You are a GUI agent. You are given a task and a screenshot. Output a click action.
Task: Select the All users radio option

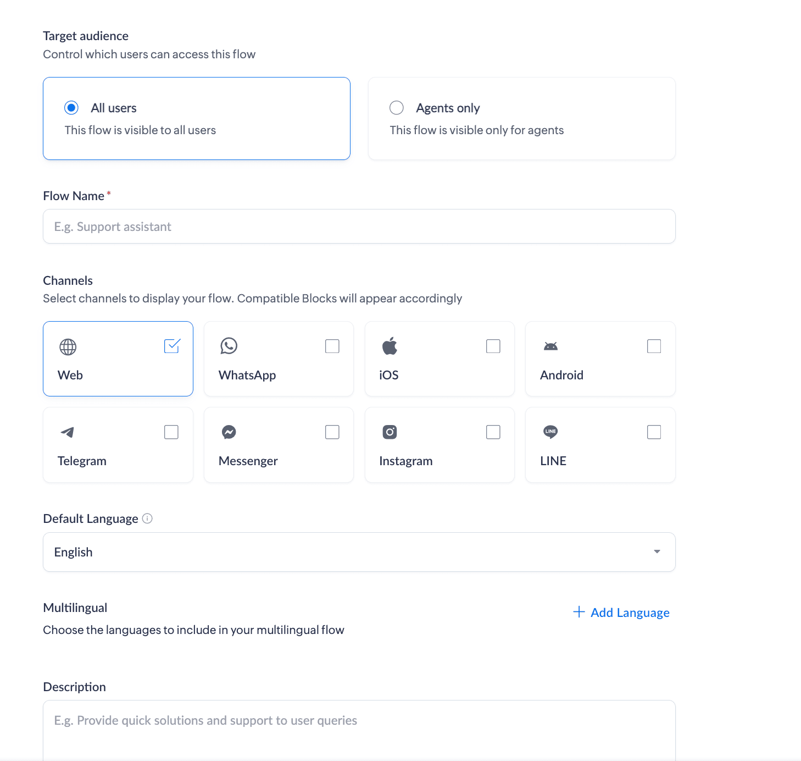pyautogui.click(x=71, y=108)
